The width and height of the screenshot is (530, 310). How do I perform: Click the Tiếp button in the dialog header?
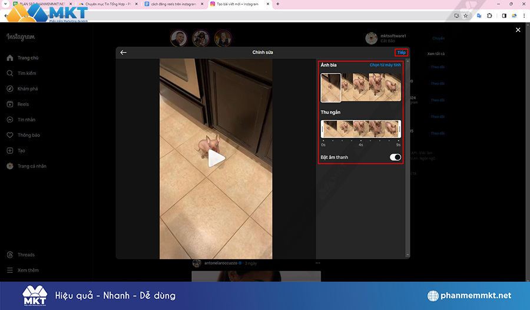click(401, 52)
